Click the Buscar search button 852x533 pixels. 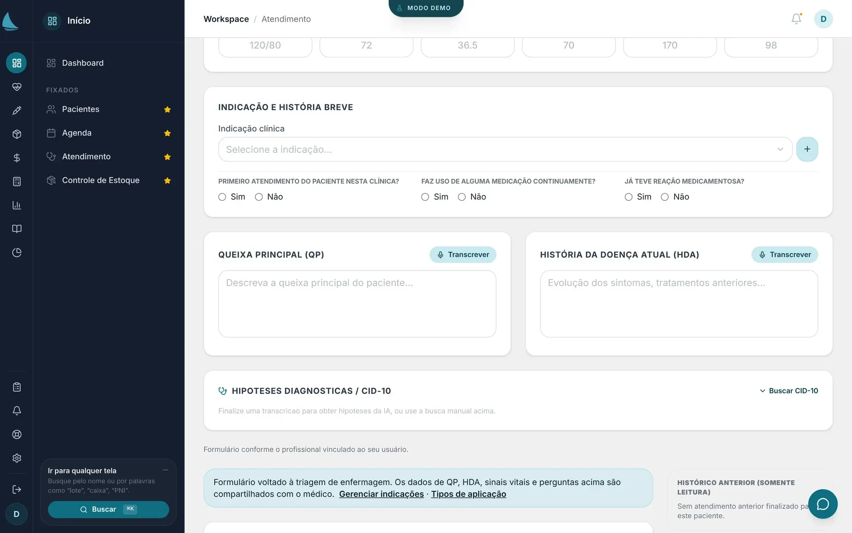pos(108,509)
